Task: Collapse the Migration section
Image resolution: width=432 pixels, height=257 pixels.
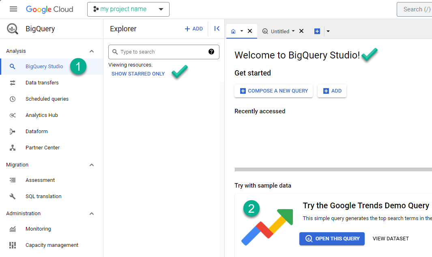Action: coord(92,165)
